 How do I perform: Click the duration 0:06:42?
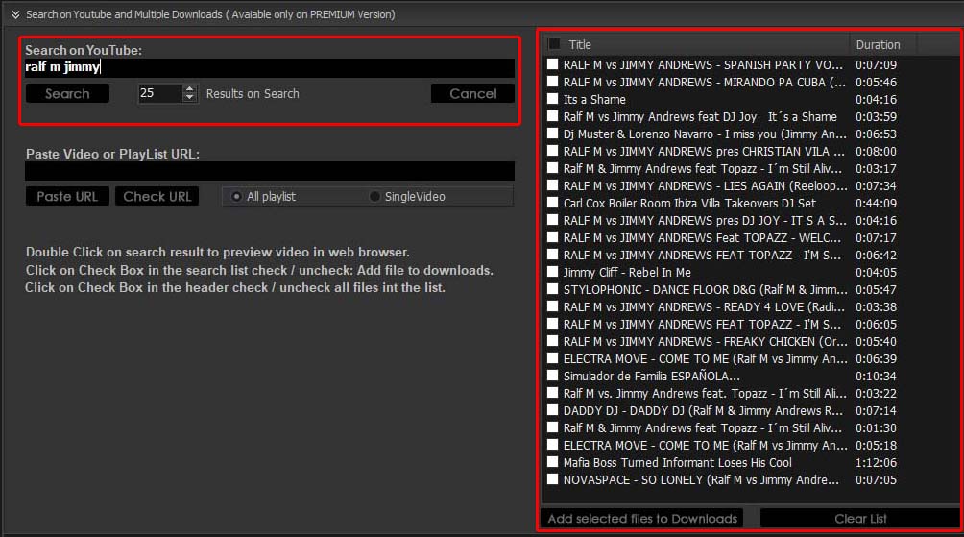pyautogui.click(x=876, y=255)
